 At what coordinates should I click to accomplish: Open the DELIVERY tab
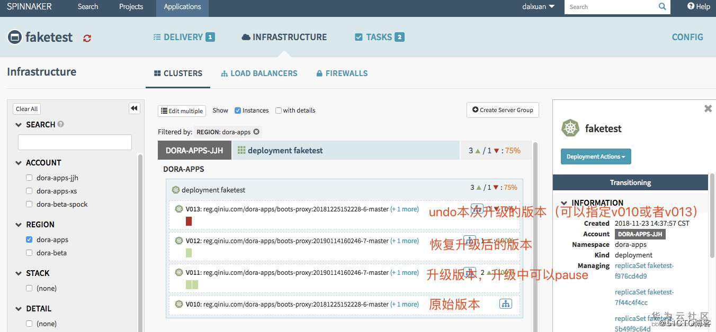click(183, 37)
